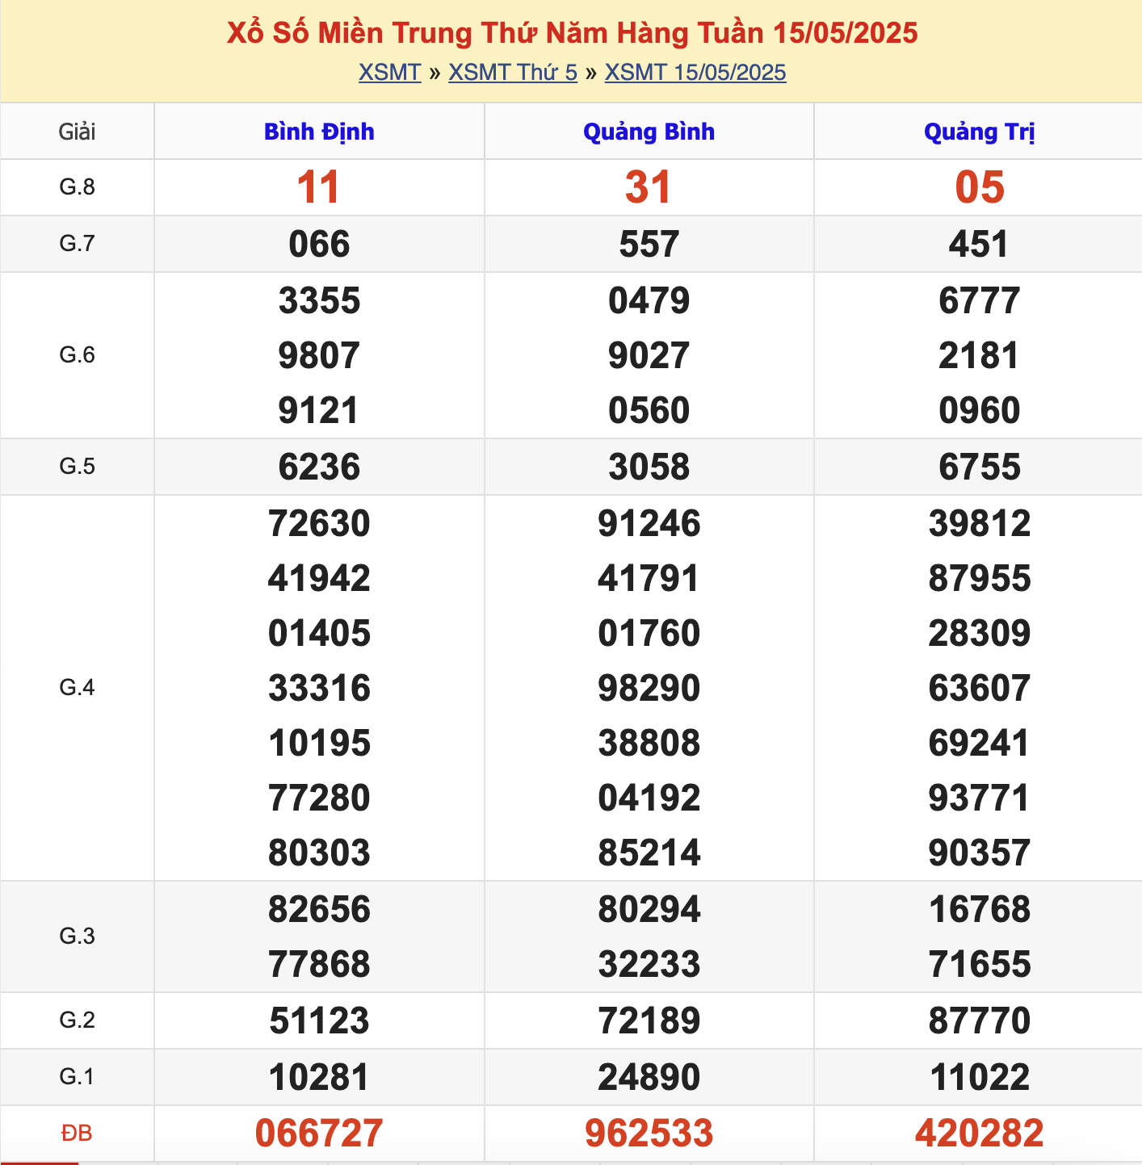
Task: Select the G.7 number 066
Action: tap(319, 244)
